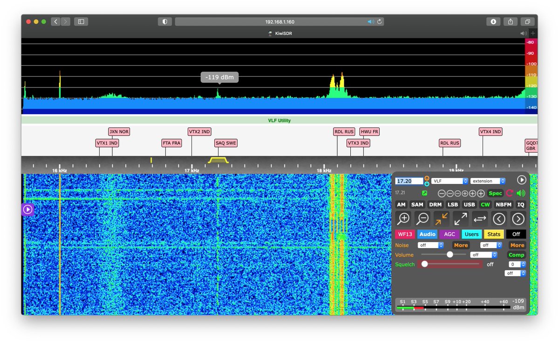Click the medium plus tuning step button
This screenshot has height=343, width=559.
tap(473, 193)
